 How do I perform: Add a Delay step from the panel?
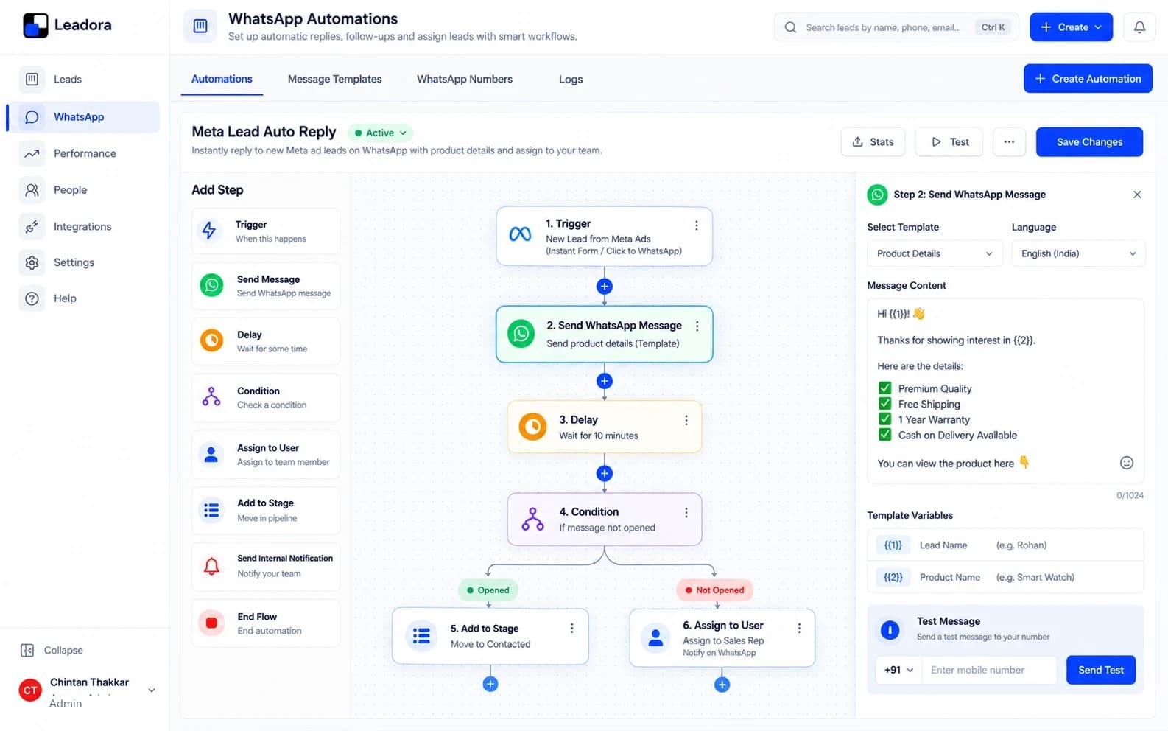click(x=266, y=341)
